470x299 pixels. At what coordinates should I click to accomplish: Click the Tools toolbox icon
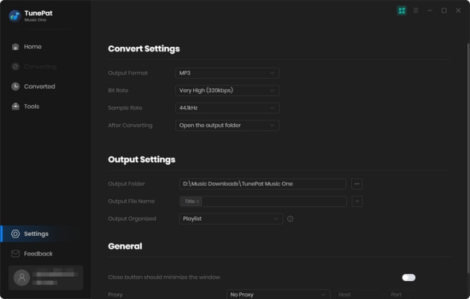tap(15, 106)
